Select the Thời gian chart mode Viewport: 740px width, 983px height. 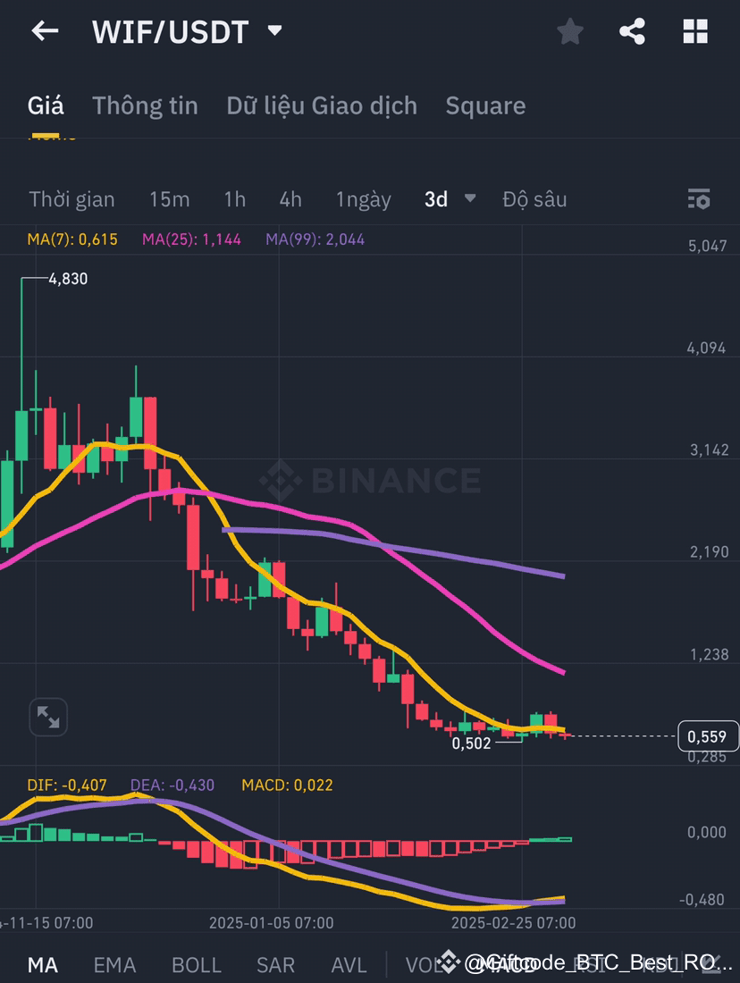click(x=71, y=199)
